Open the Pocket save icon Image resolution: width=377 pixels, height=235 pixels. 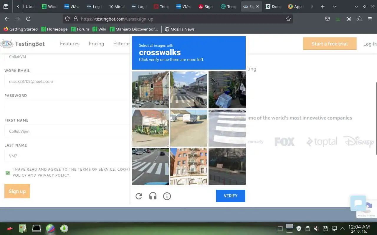coord(328,19)
